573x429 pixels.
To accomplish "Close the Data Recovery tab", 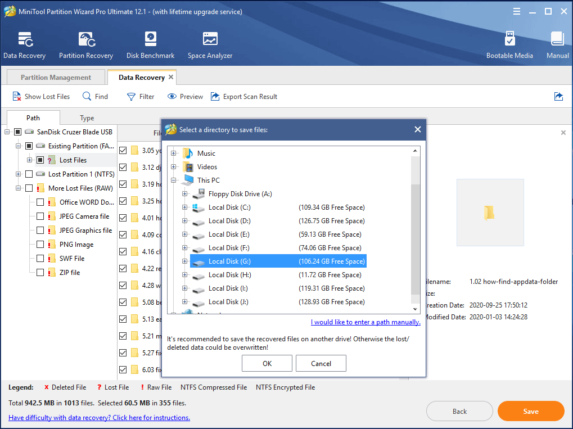I will (170, 77).
